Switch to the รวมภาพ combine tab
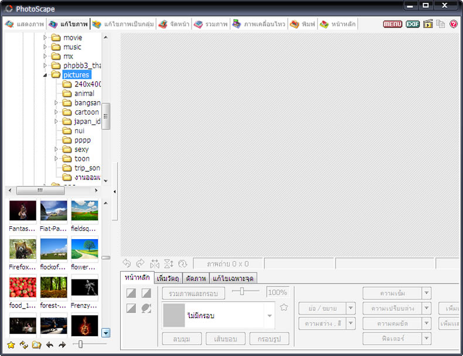 click(211, 24)
